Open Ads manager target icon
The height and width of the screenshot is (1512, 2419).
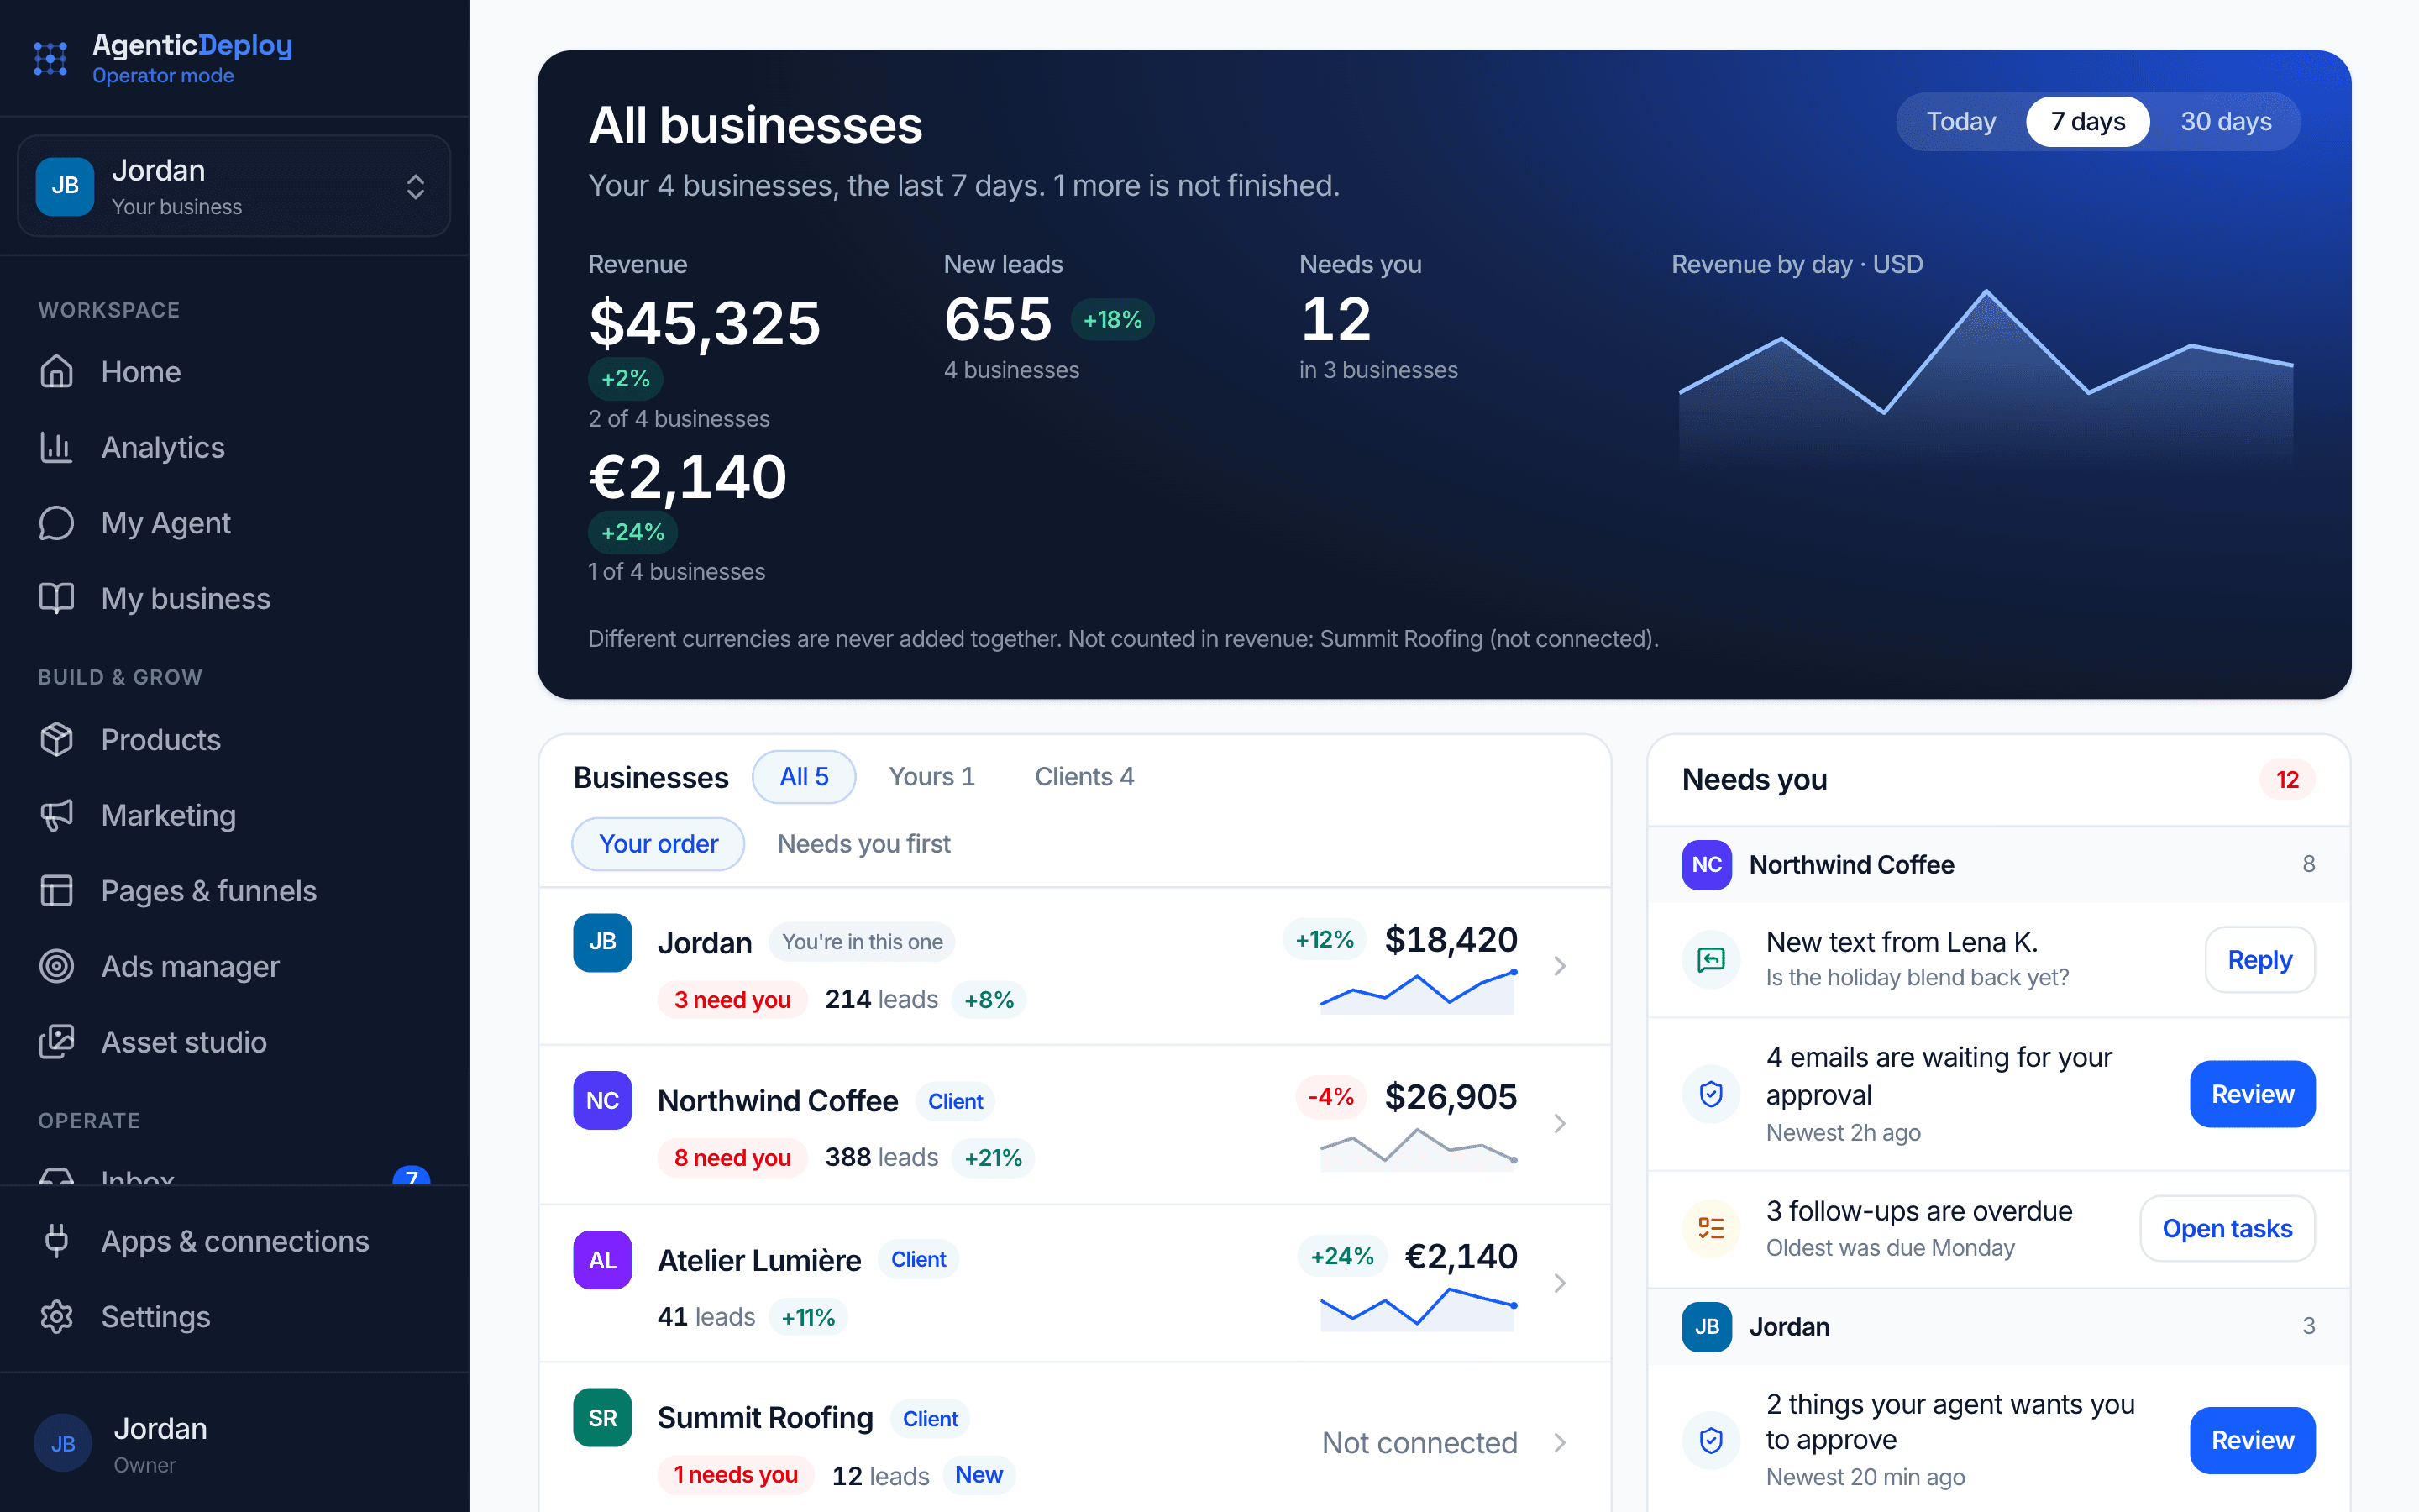(x=57, y=966)
